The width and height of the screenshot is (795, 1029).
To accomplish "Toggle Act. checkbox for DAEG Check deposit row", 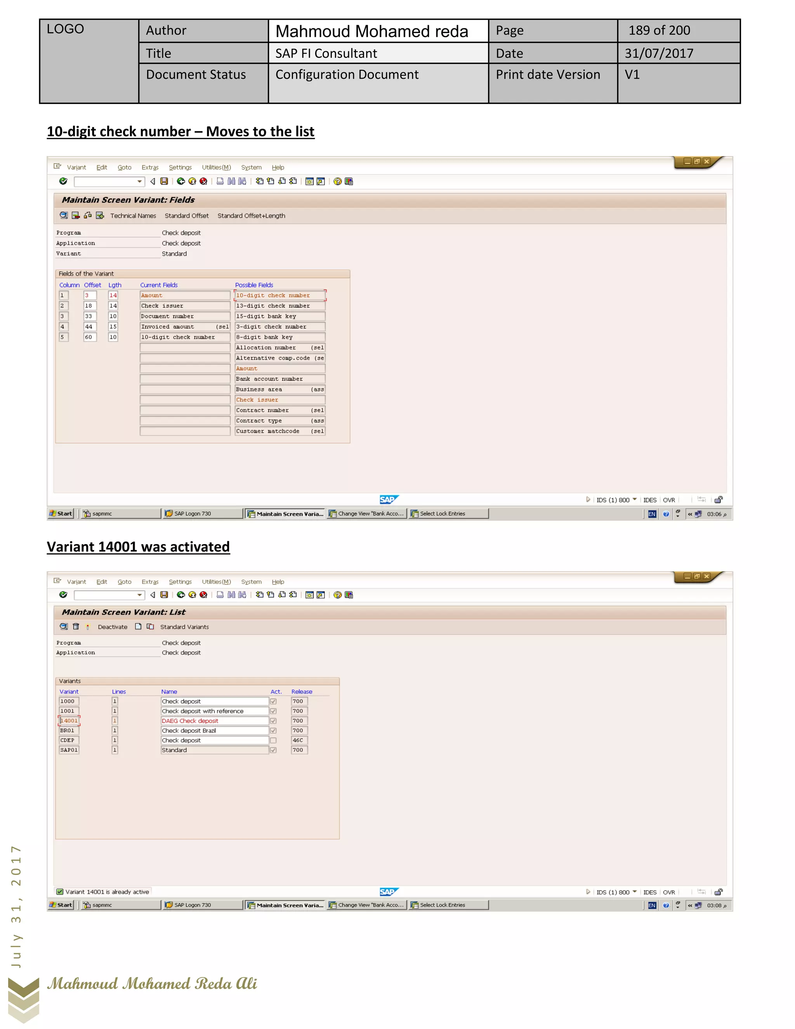I will (273, 721).
